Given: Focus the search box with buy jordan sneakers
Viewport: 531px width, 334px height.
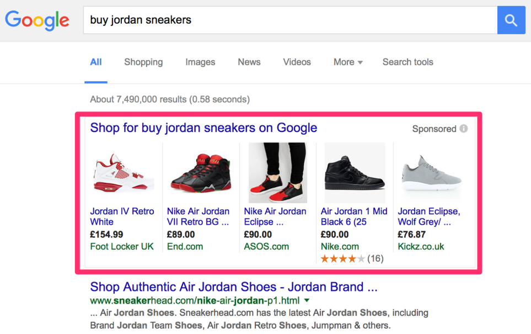Looking at the screenshot, I should [x=290, y=20].
